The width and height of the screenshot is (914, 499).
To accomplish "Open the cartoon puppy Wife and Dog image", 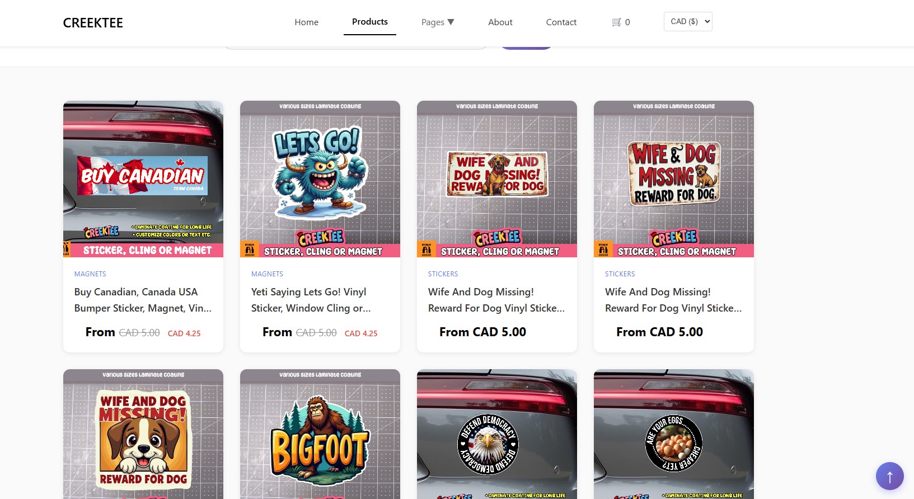I will click(x=143, y=434).
